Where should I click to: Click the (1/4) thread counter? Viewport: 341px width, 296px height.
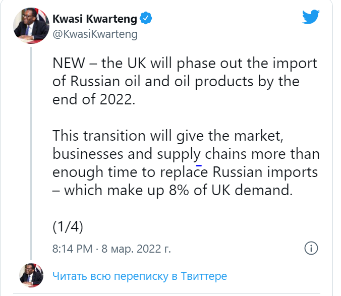pos(68,226)
